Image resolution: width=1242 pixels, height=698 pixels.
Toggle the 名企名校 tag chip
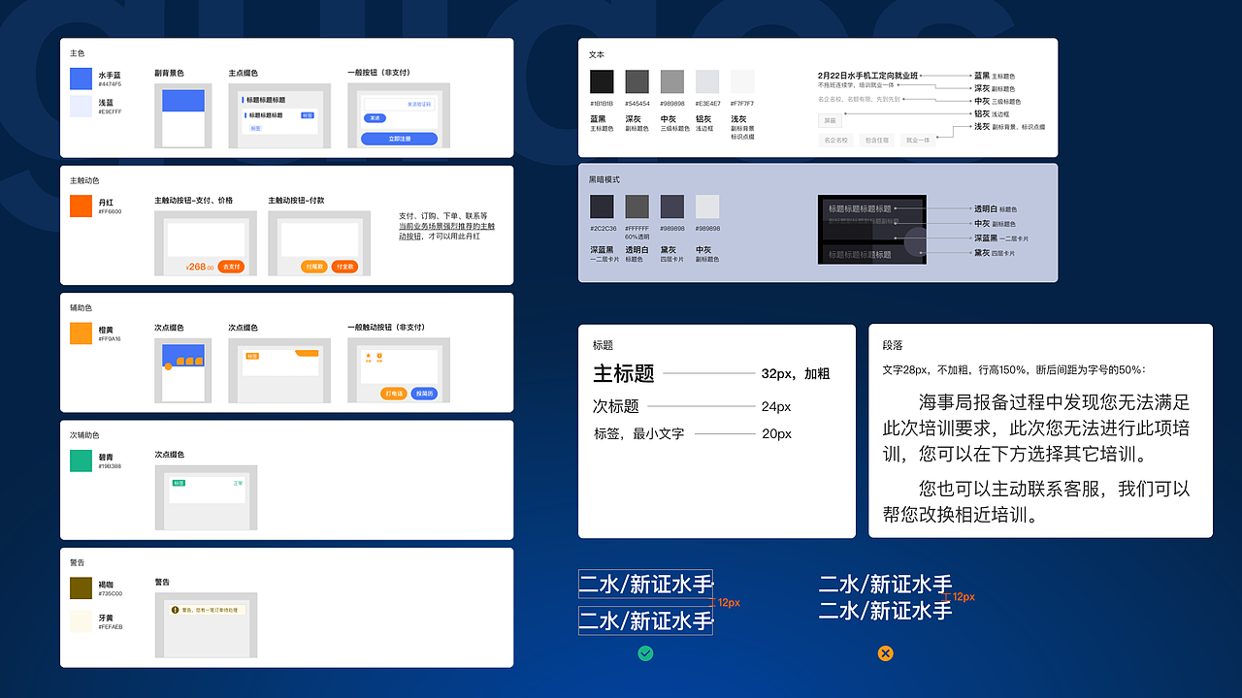836,140
